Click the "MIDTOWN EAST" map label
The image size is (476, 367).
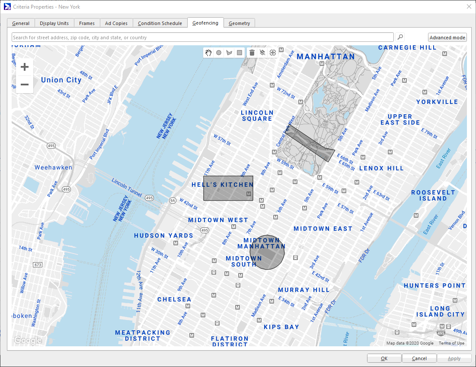click(323, 229)
